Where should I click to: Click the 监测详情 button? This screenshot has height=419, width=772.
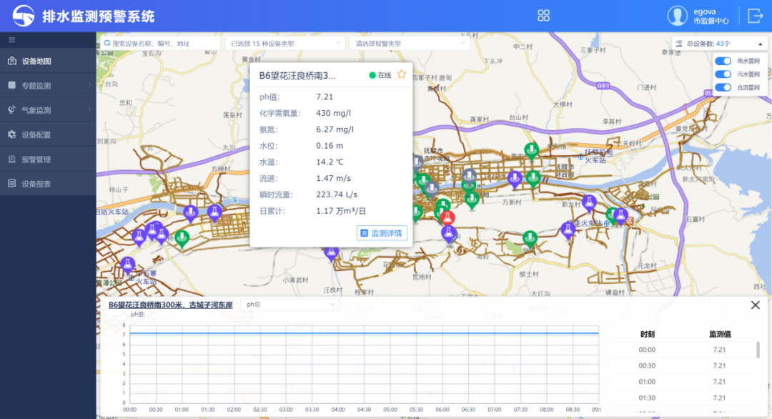click(x=382, y=233)
